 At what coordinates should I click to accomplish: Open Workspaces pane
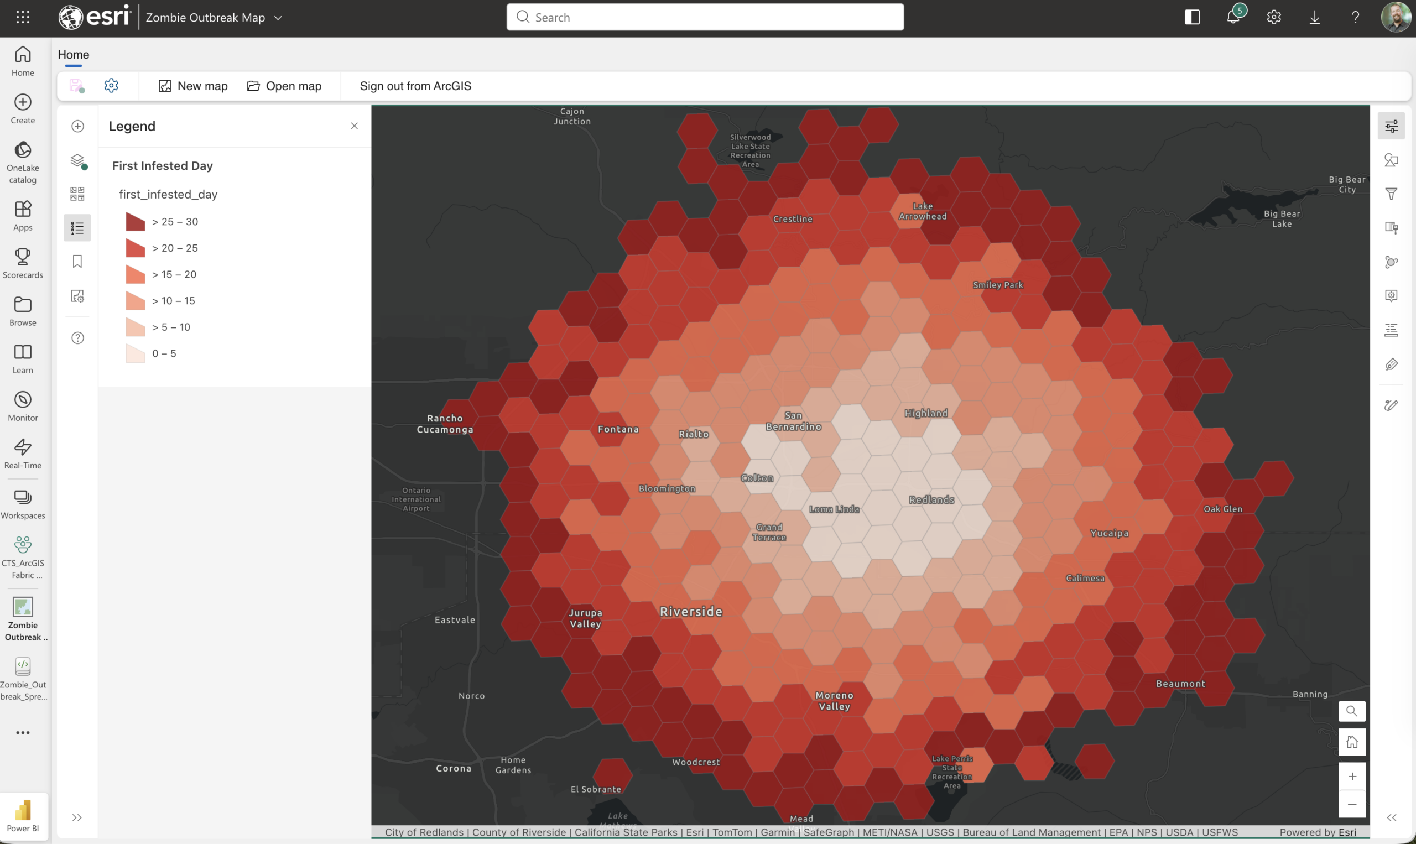tap(23, 504)
